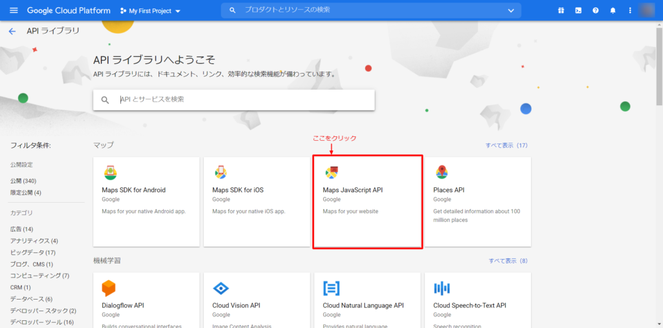Click the Speech-to-Text waveform icon

(x=442, y=289)
